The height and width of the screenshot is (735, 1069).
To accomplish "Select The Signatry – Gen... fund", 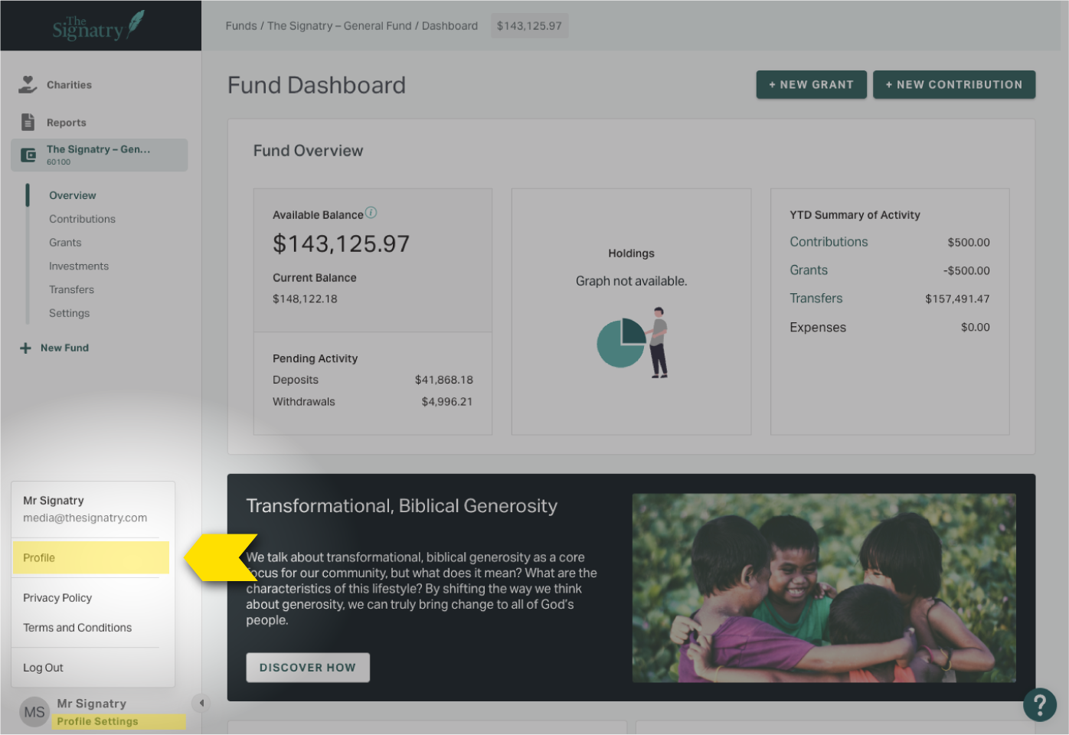I will [x=100, y=155].
